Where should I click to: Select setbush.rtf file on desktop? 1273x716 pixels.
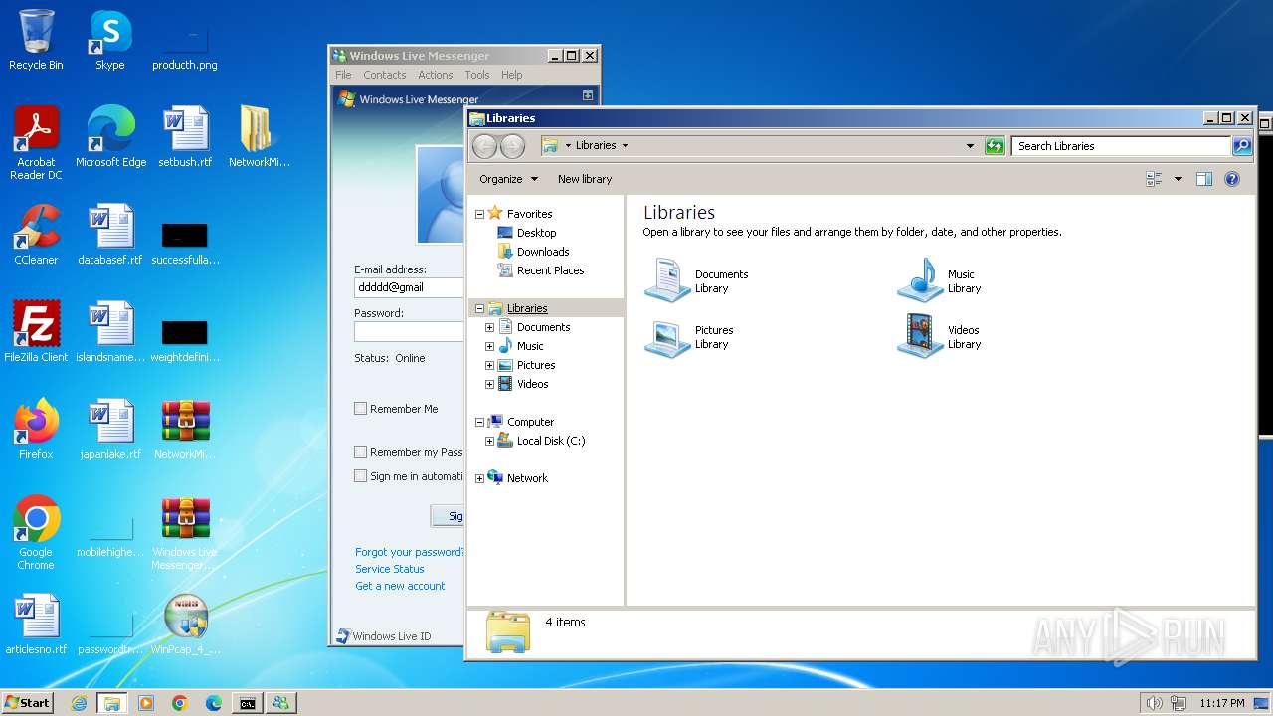click(185, 137)
